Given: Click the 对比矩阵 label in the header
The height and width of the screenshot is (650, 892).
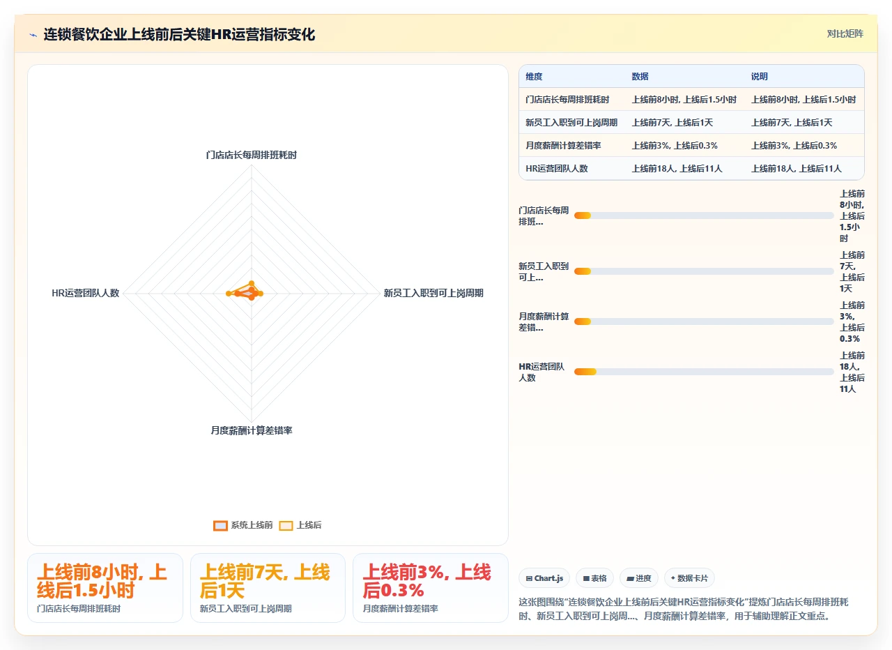Looking at the screenshot, I should [x=845, y=33].
